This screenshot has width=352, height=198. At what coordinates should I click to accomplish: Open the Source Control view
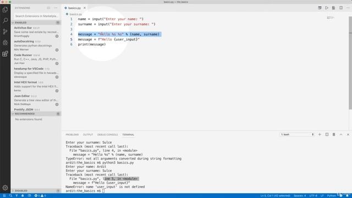point(5,31)
